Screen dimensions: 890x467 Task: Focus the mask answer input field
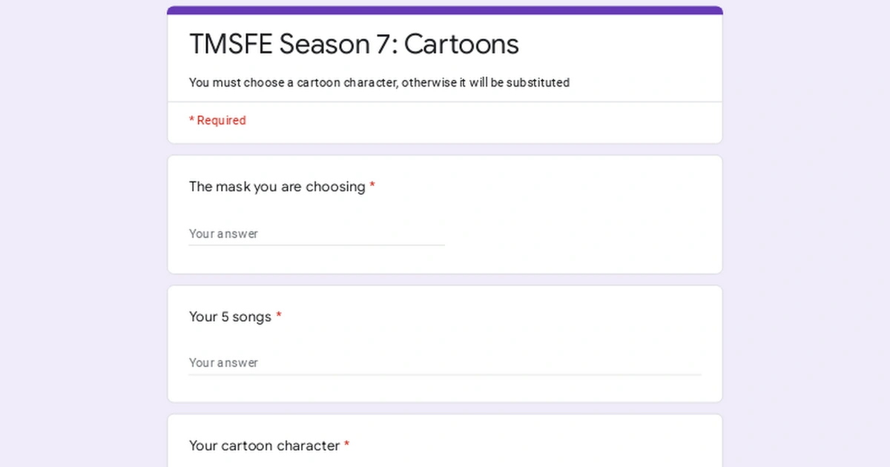point(317,233)
